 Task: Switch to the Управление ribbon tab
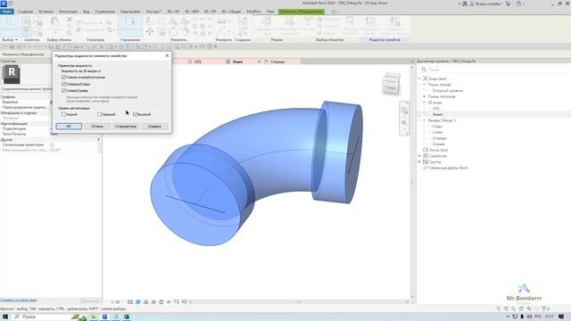(x=105, y=12)
